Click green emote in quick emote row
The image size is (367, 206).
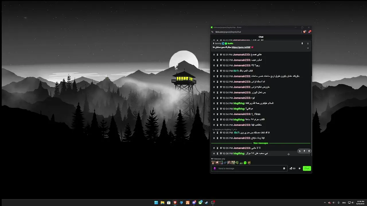245,163
